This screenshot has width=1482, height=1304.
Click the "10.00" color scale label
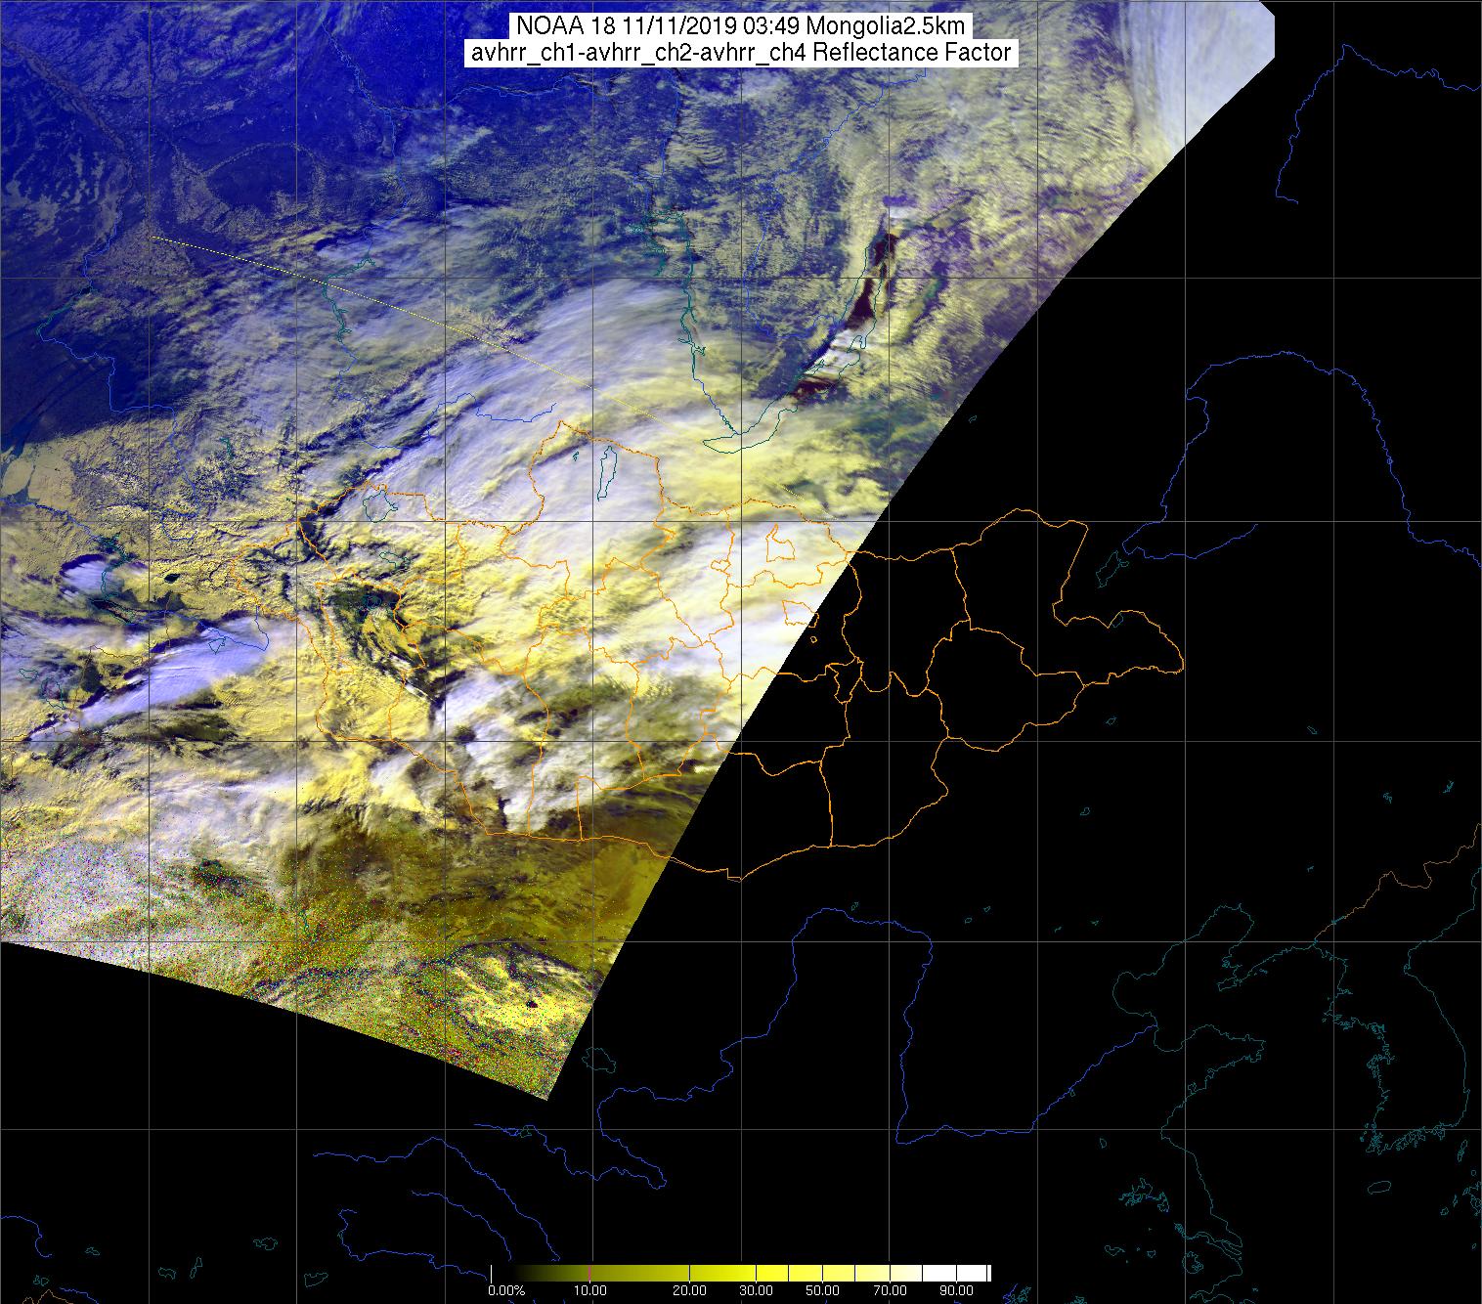point(590,1290)
